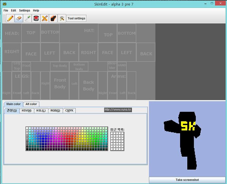Open the RGB(G) color tab
The height and width of the screenshot is (184, 227).
tap(55, 111)
